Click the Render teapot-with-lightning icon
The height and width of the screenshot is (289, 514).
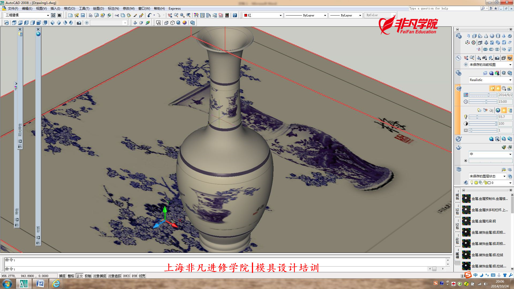coord(504,147)
